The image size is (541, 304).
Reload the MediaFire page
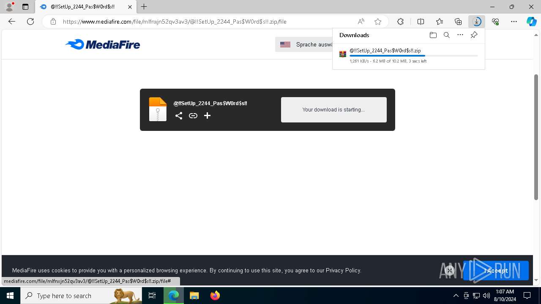coord(30,22)
